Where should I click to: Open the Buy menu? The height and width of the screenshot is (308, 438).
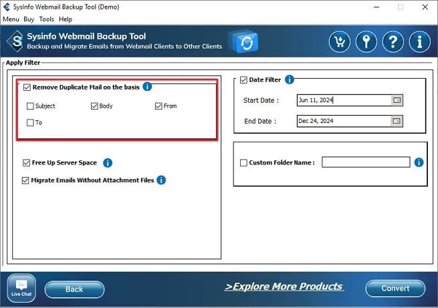pyautogui.click(x=29, y=19)
